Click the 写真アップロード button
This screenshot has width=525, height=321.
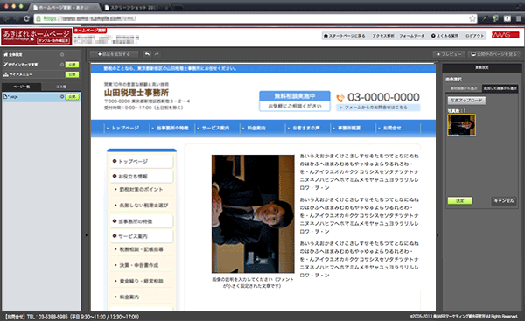click(466, 101)
